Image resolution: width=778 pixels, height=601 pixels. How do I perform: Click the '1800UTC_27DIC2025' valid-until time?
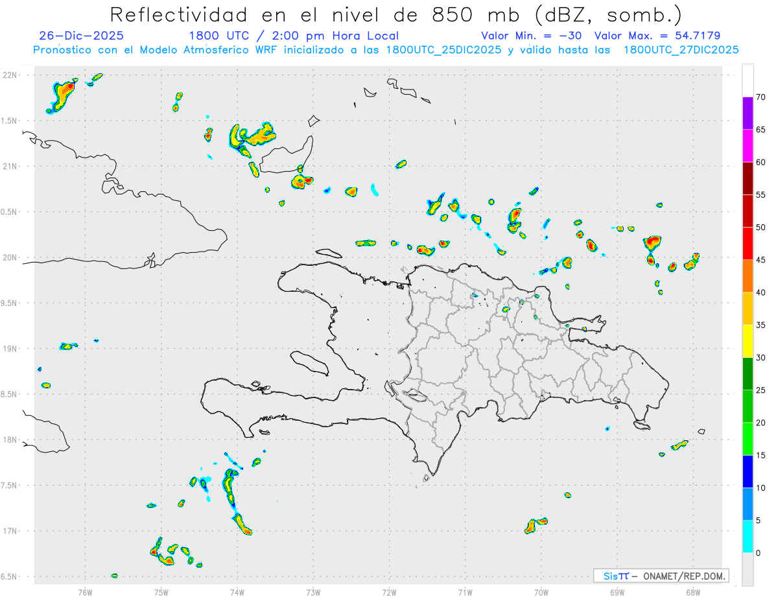[x=681, y=50]
